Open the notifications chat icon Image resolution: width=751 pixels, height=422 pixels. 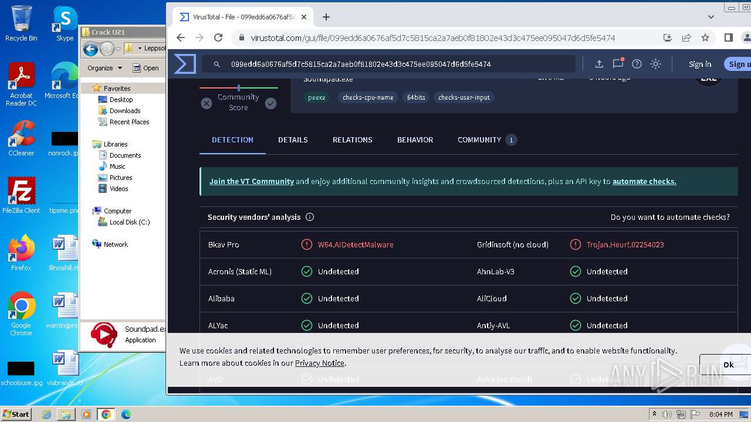(618, 63)
